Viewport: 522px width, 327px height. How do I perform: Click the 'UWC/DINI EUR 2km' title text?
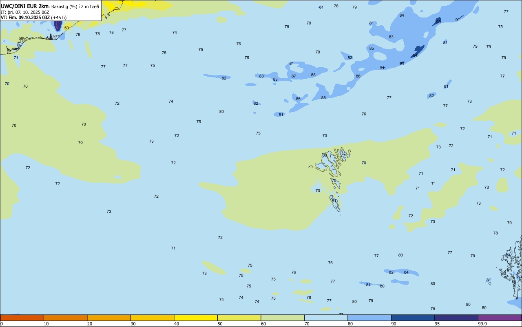(x=25, y=6)
